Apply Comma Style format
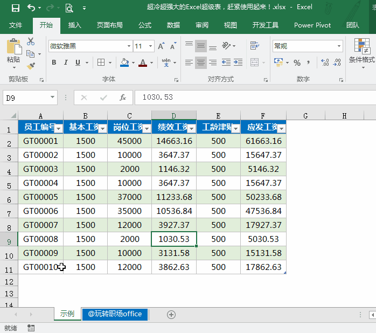 [x=309, y=63]
